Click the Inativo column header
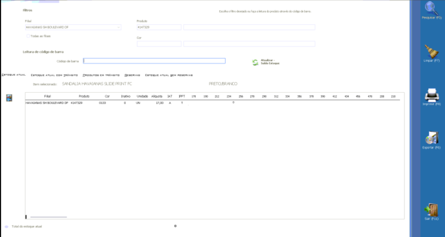 (x=126, y=96)
